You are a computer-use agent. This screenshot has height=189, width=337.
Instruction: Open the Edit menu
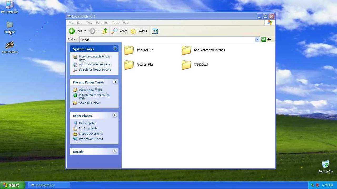[79, 23]
